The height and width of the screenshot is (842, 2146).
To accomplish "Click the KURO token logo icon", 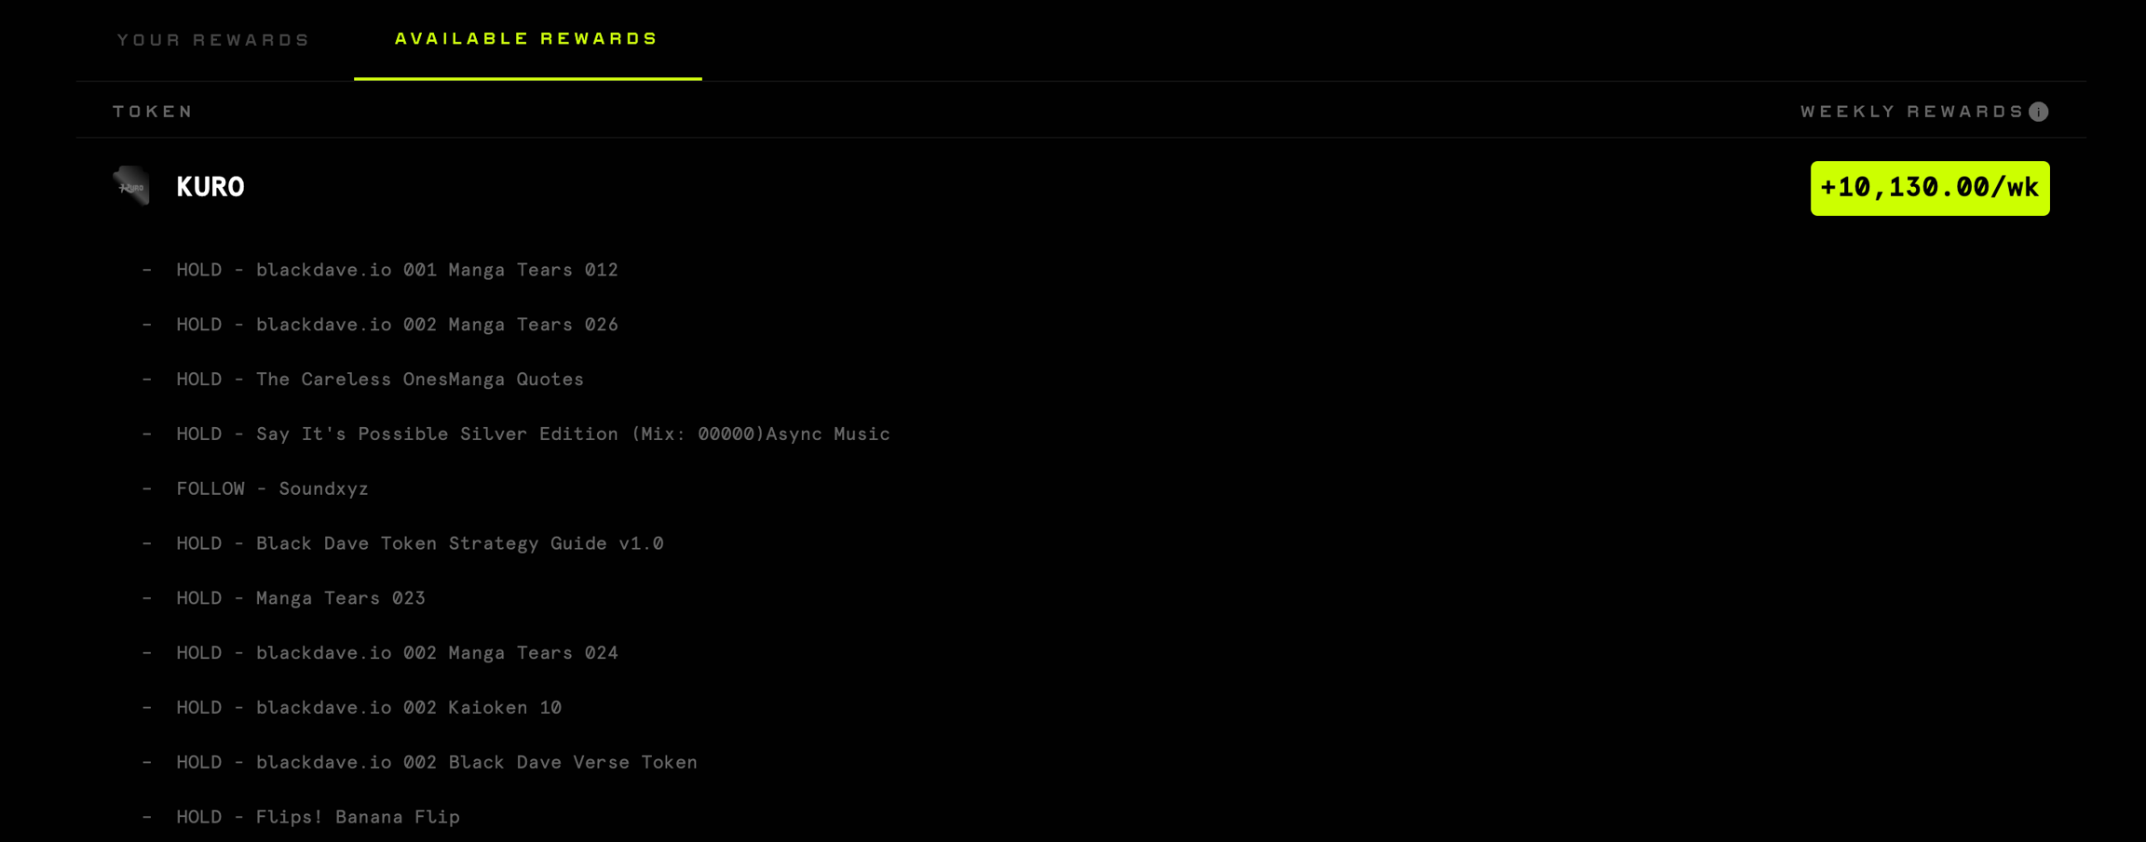I will pos(131,186).
